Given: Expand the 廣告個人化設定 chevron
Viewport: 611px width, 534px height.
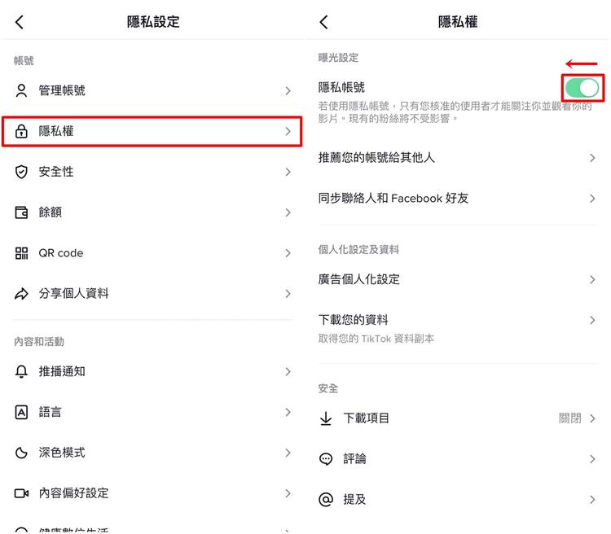Looking at the screenshot, I should 592,279.
